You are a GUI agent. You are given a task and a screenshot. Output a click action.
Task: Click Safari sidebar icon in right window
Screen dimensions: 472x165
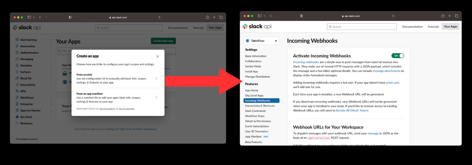(260, 16)
